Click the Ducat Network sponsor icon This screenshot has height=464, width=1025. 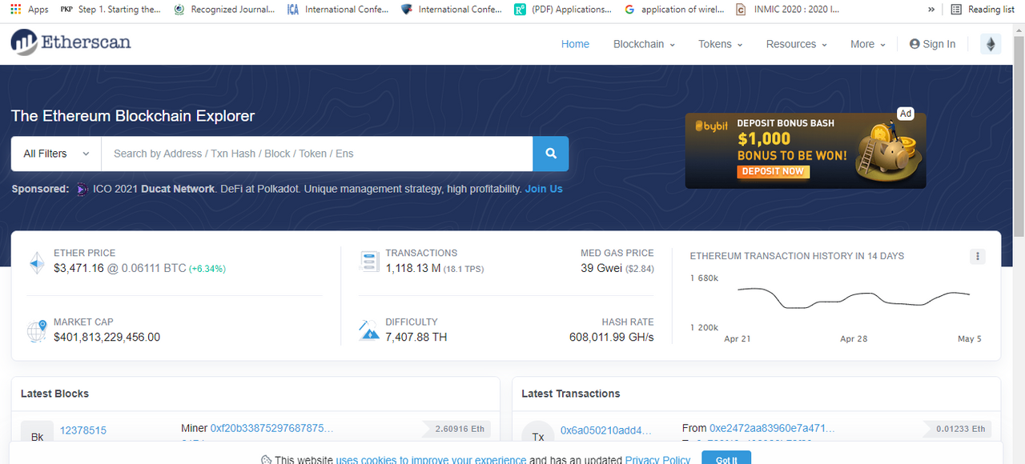pos(82,190)
